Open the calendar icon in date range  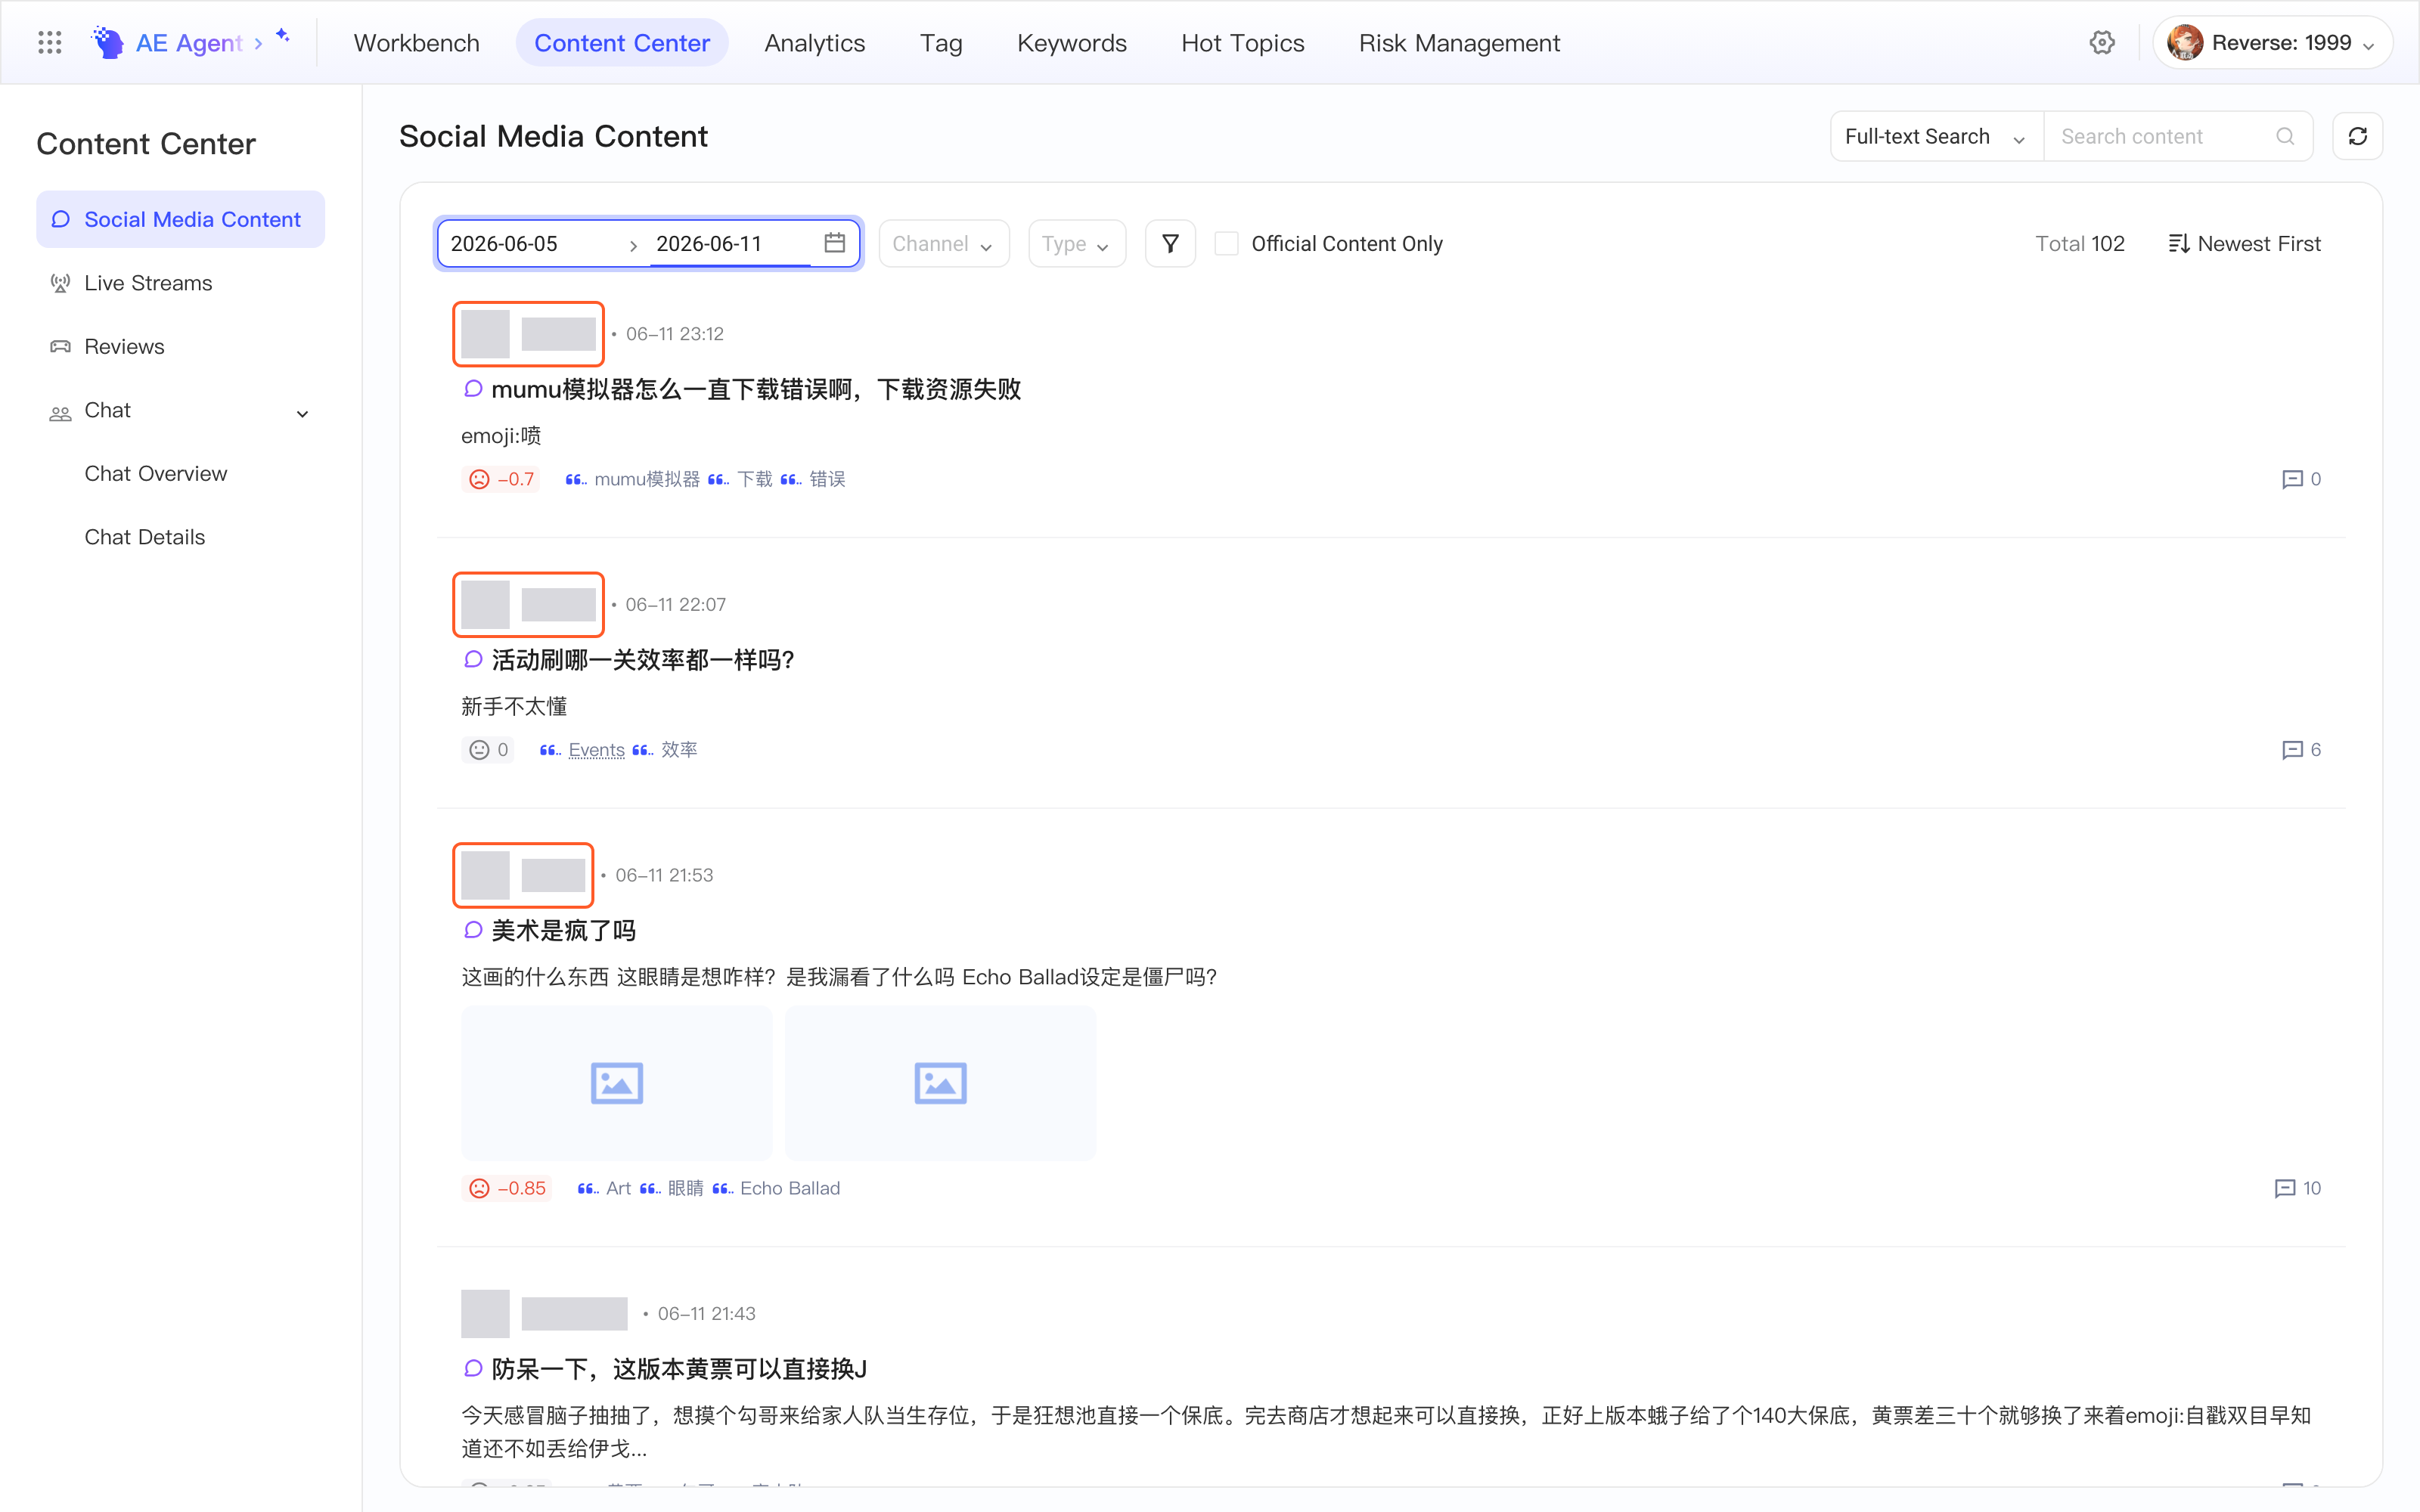pos(834,243)
